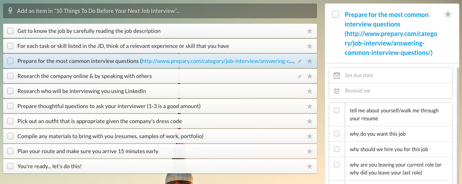This screenshot has height=184, width=462.
Task: Star 'Research the company online' item
Action: [309, 76]
